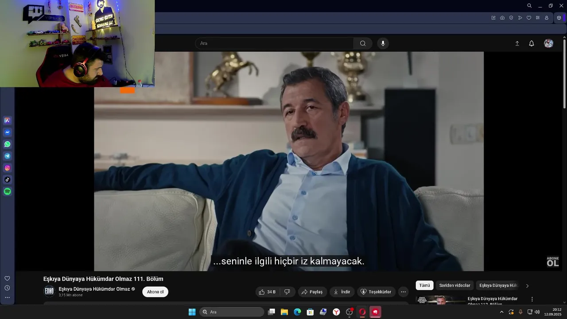
Task: Click the Windows taskbar Ara search box
Action: click(232, 312)
